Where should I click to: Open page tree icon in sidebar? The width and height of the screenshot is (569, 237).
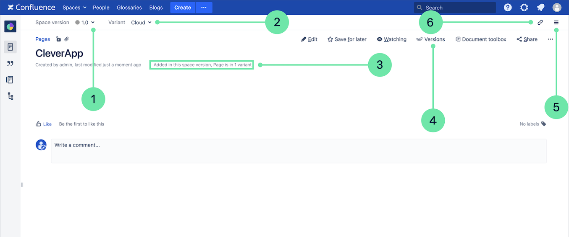coord(10,96)
